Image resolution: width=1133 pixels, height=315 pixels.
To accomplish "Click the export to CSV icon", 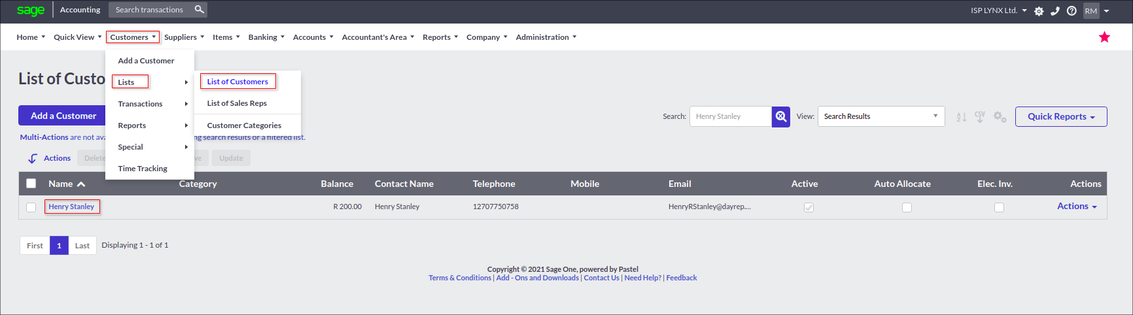I will 979,116.
